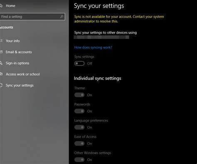Toggle the Theme sync switch

coord(79,95)
